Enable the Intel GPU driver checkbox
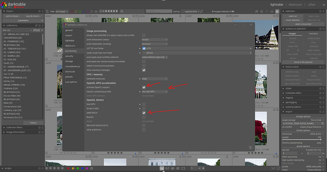 pyautogui.click(x=144, y=104)
